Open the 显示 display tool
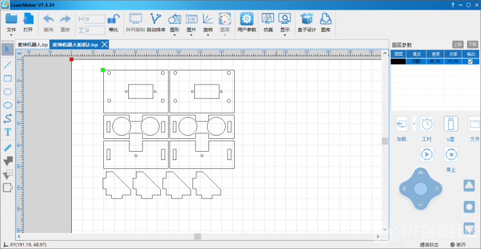 point(285,19)
